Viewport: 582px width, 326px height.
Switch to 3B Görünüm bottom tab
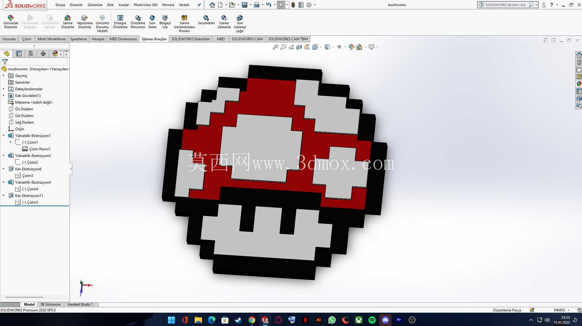[50, 304]
